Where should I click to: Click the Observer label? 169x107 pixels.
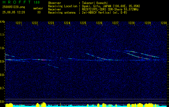pos(55,3)
